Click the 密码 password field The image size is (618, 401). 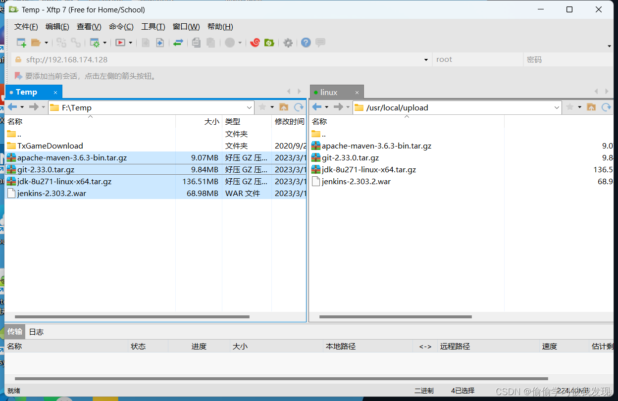(x=568, y=59)
